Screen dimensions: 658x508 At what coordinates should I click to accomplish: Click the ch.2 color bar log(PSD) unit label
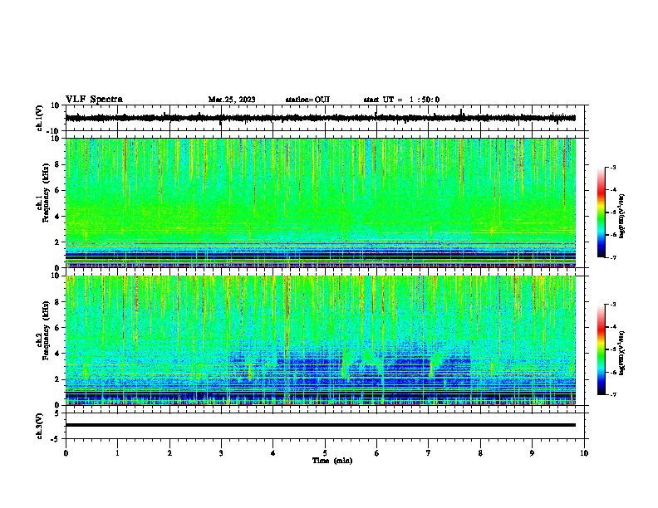click(622, 354)
